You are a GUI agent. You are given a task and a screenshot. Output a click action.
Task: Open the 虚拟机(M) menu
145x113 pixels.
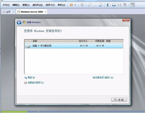click(x=38, y=5)
